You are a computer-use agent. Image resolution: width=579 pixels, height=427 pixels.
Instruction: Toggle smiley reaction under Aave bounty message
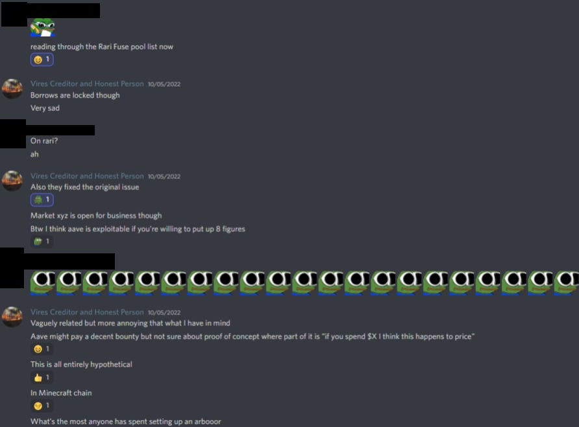[42, 349]
